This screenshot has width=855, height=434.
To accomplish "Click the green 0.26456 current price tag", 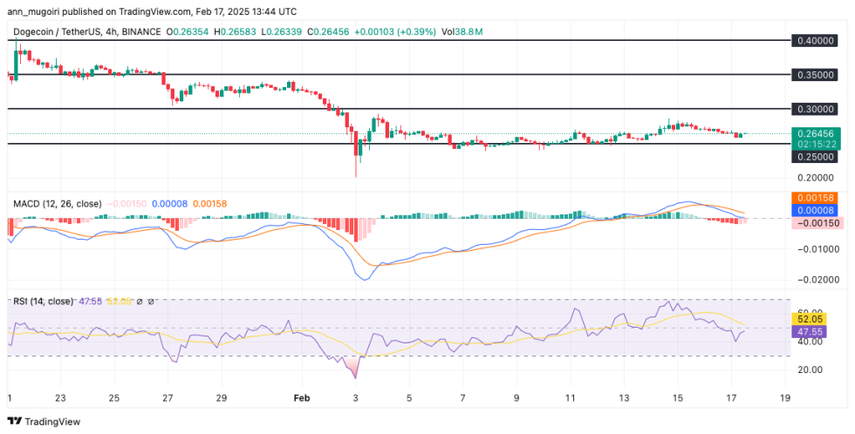I will pos(813,133).
